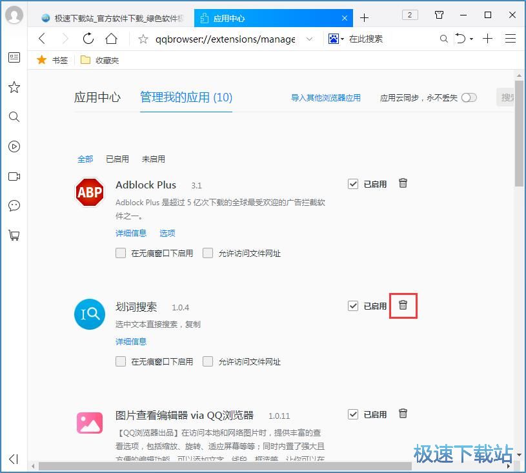Click the undo closed tab icon
This screenshot has width=526, height=473.
click(x=460, y=39)
